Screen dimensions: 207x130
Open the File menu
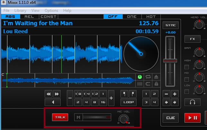tap(6, 11)
